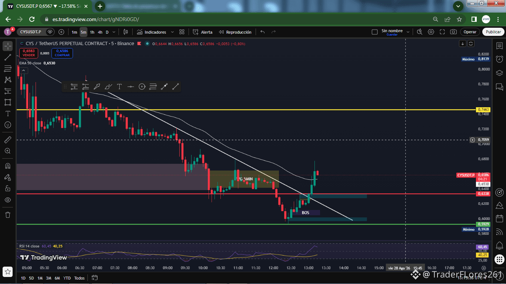Open the layout selection square icon

374,32
